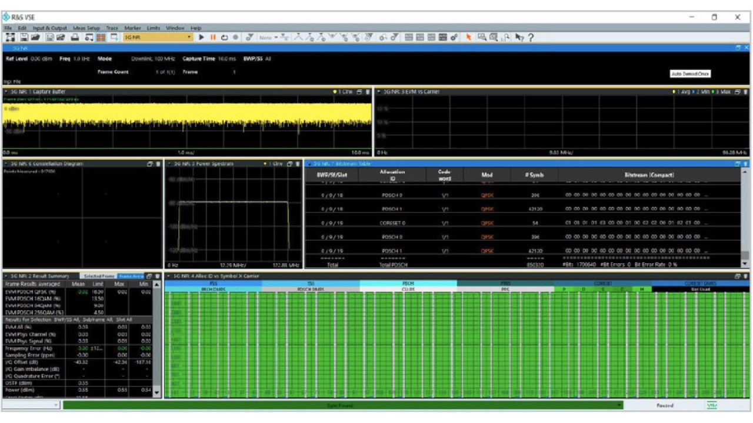Click the Bitstream (Compact) column header
The height and width of the screenshot is (423, 753).
649,175
